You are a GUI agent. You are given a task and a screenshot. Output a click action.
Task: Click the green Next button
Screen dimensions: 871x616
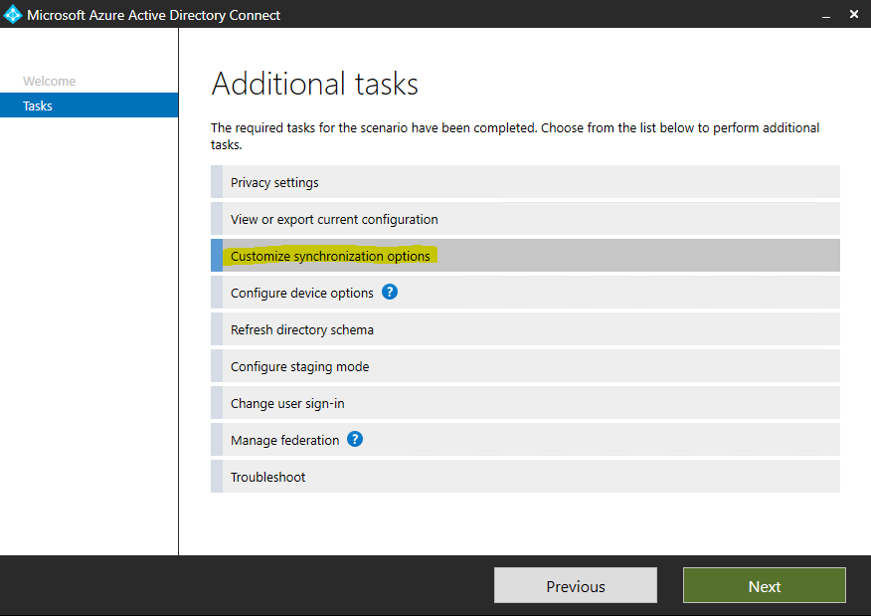(765, 585)
